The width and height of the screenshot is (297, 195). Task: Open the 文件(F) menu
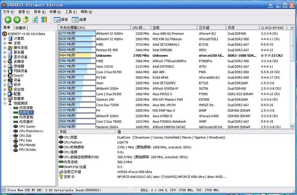[x=9, y=12]
